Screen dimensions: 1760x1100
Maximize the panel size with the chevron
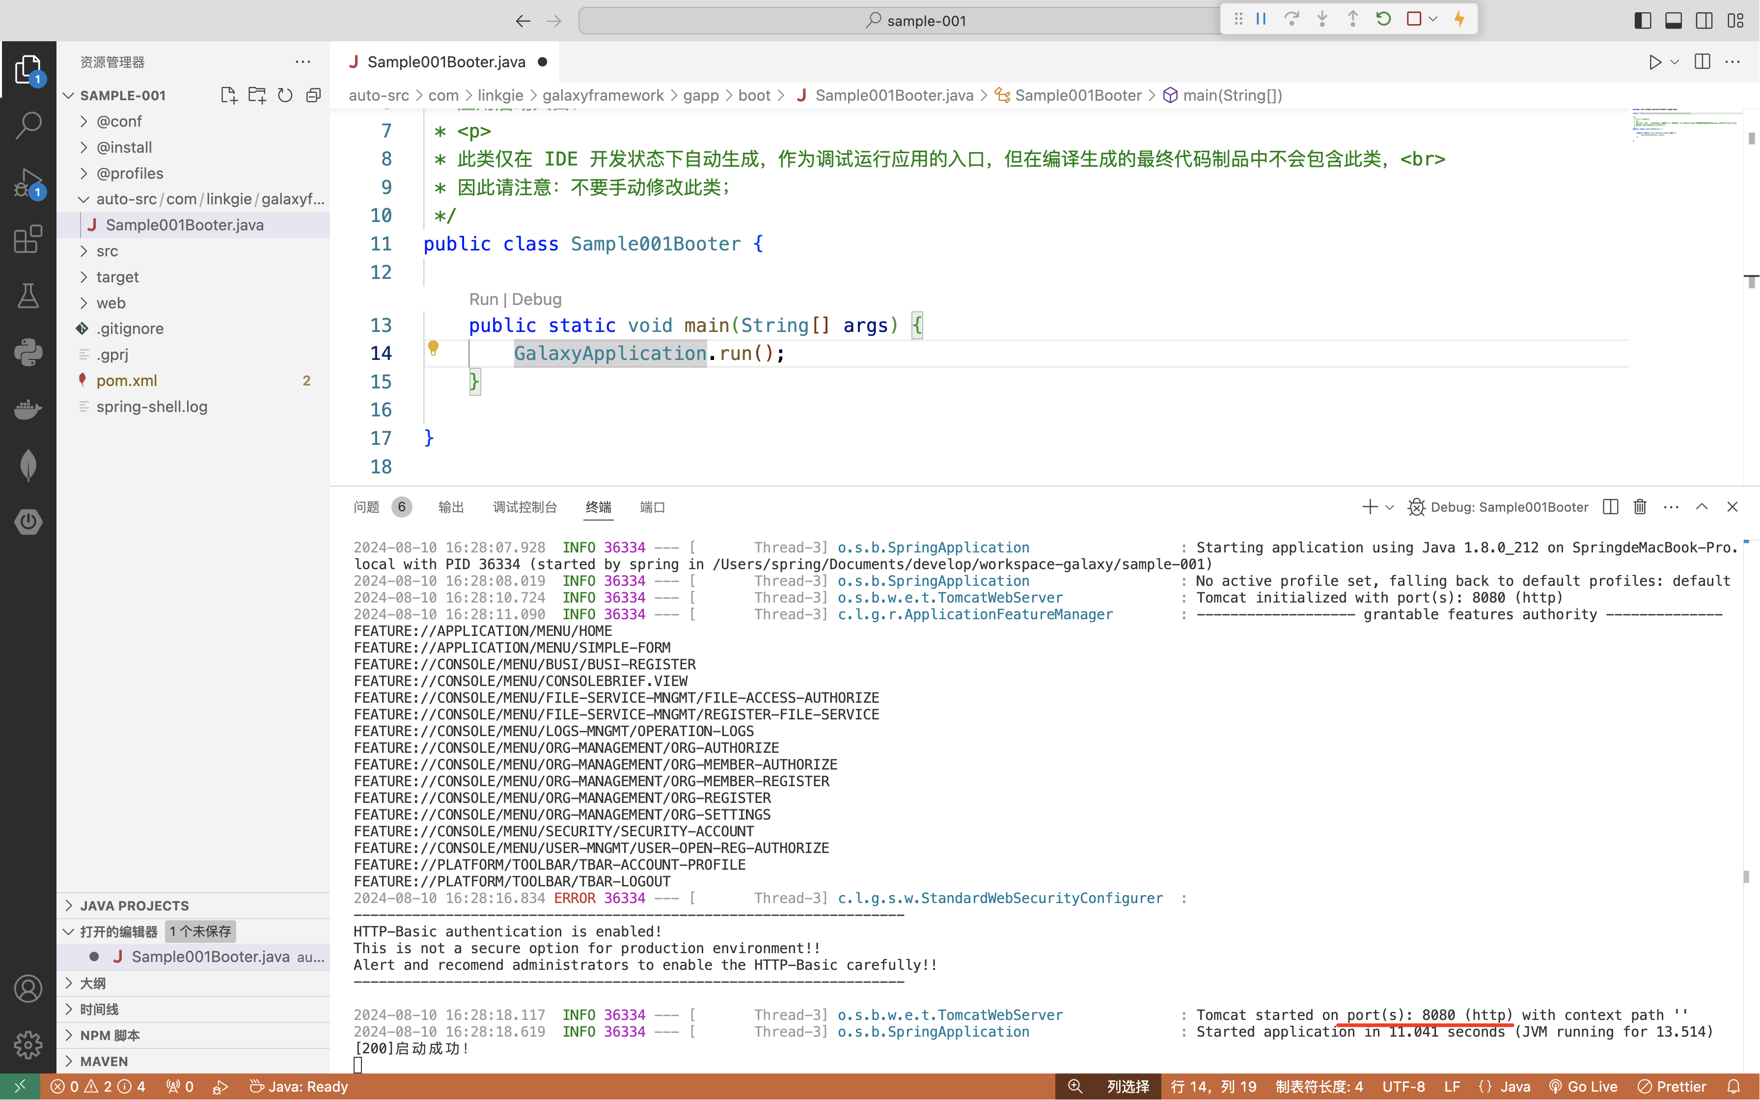(x=1702, y=507)
